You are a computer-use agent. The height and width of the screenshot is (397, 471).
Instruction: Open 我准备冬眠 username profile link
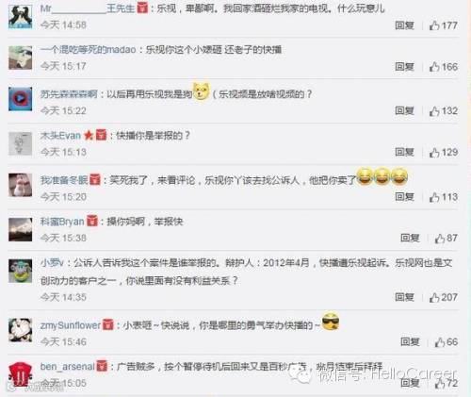64,180
